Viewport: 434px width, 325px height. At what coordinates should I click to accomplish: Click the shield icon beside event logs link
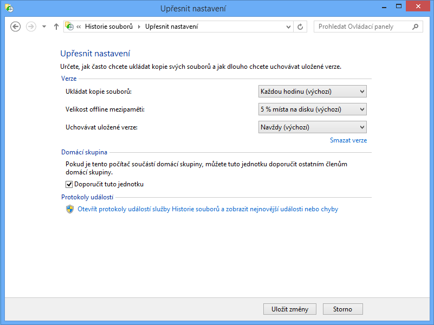point(69,209)
